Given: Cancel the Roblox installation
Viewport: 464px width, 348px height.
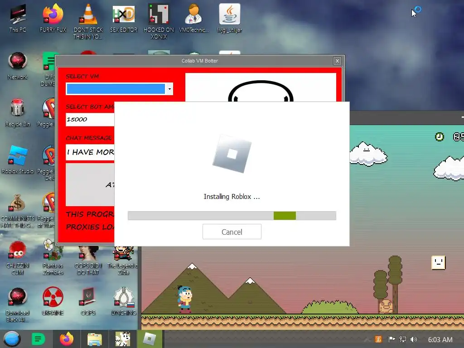Looking at the screenshot, I should coord(232,232).
